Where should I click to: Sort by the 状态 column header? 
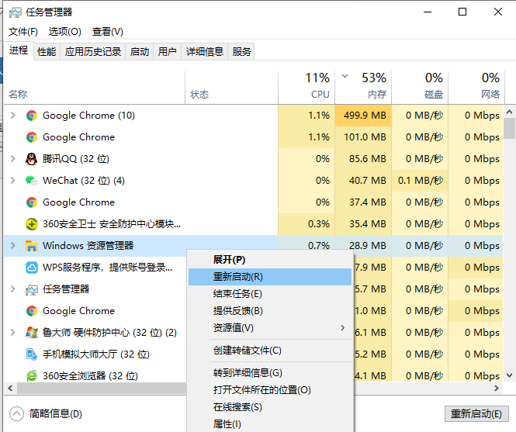click(x=232, y=87)
